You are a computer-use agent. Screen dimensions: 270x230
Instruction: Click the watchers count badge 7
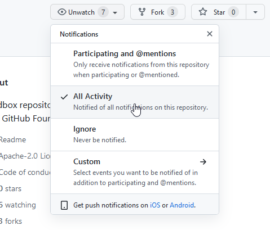coord(103,12)
